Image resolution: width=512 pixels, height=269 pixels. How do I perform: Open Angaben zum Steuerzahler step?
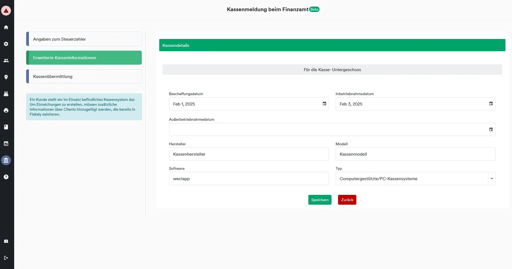pos(84,39)
